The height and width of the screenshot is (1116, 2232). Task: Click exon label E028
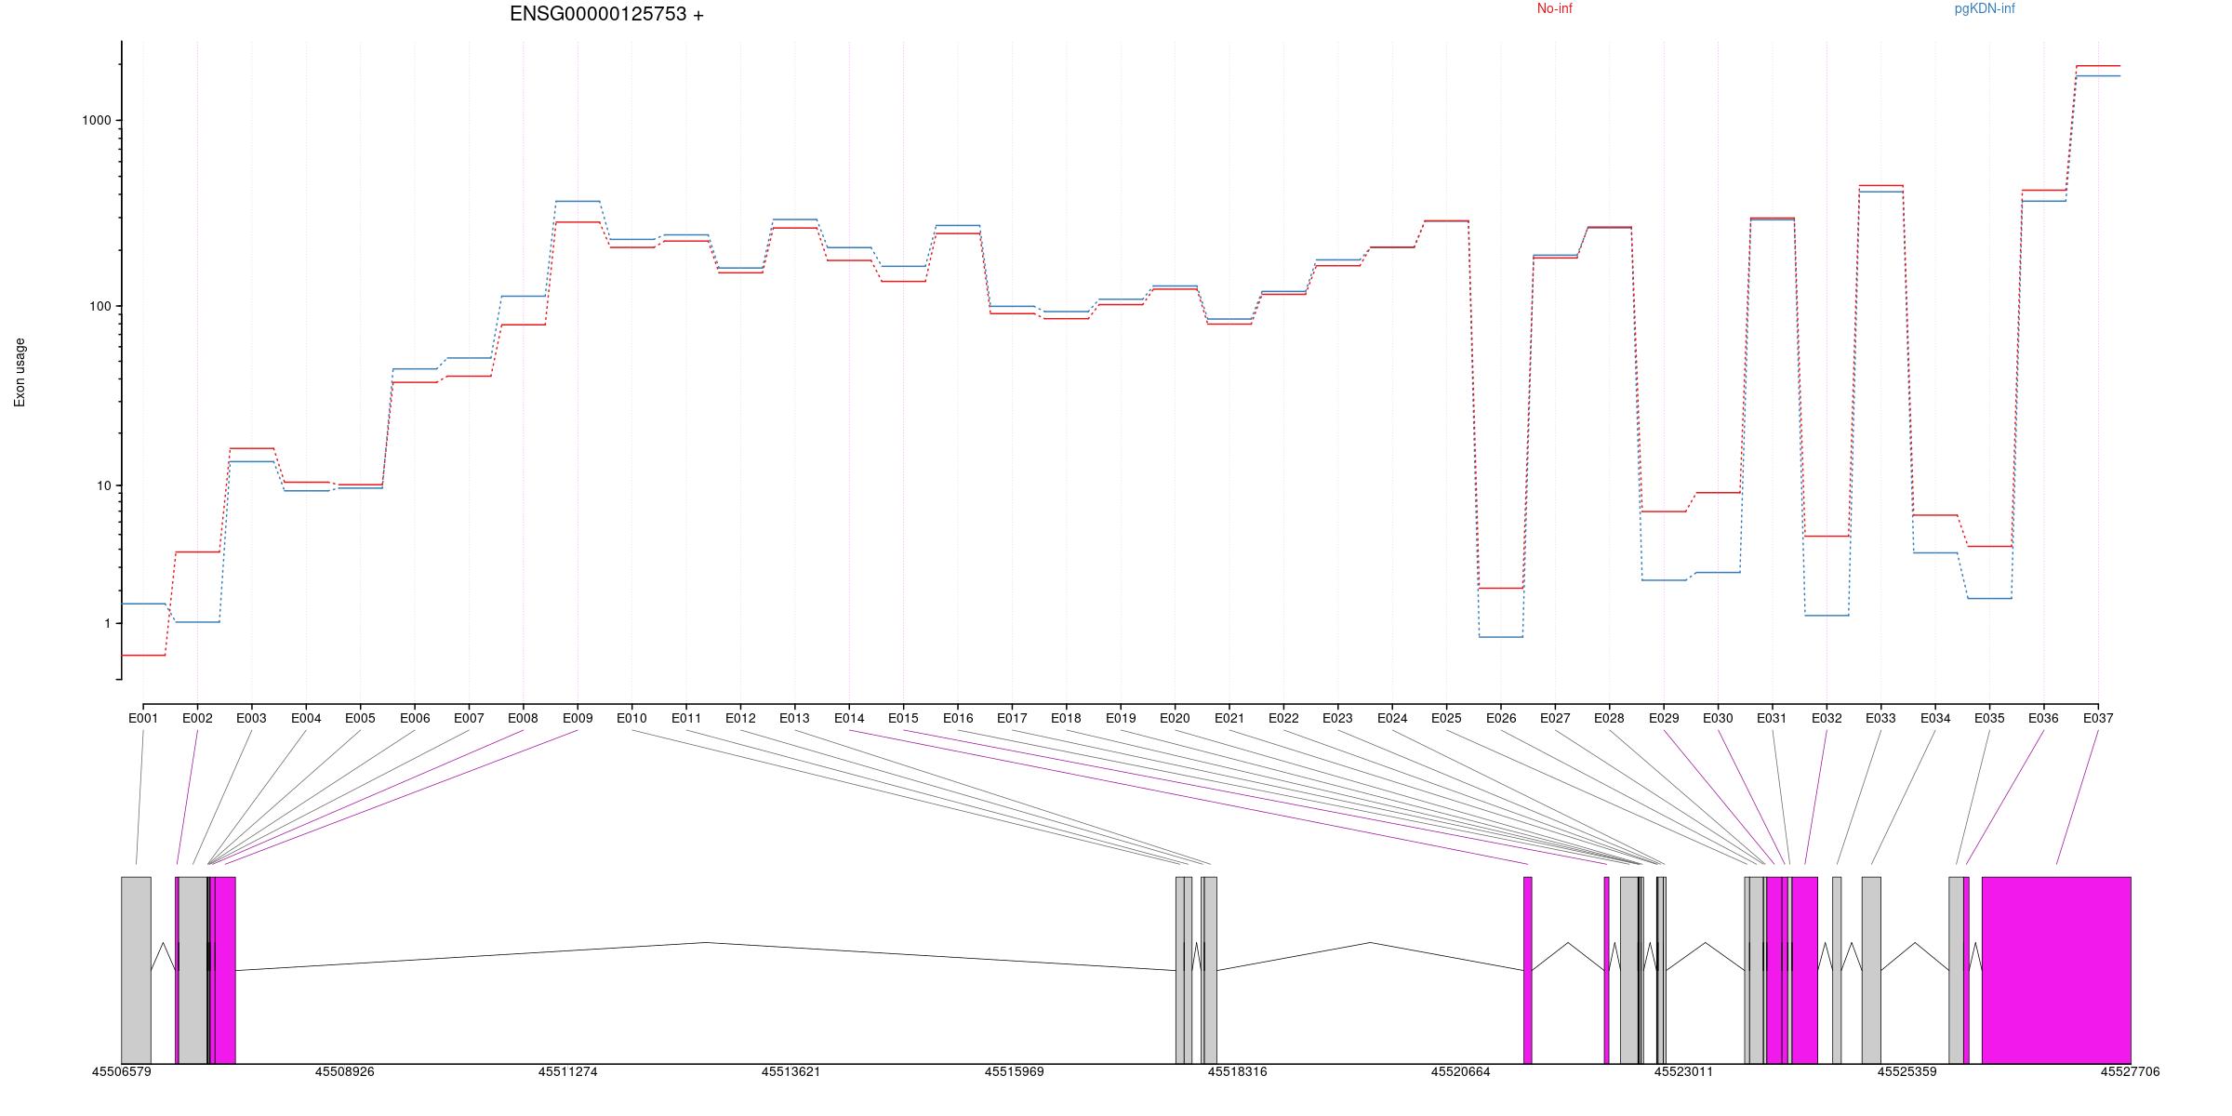point(1609,718)
